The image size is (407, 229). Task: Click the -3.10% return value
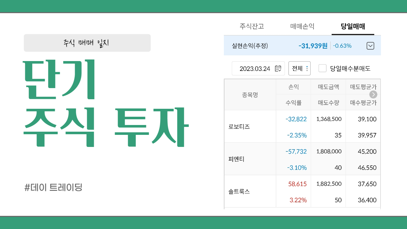coord(297,168)
